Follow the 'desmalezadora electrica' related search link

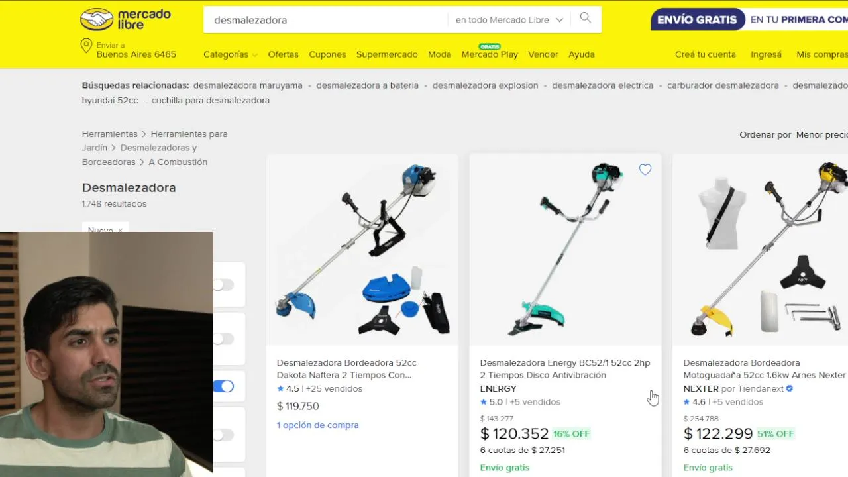point(602,85)
